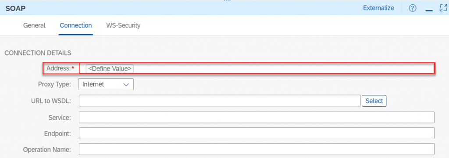Viewport: 449px width, 158px height.
Task: Click the Externalize link
Action: click(x=378, y=8)
